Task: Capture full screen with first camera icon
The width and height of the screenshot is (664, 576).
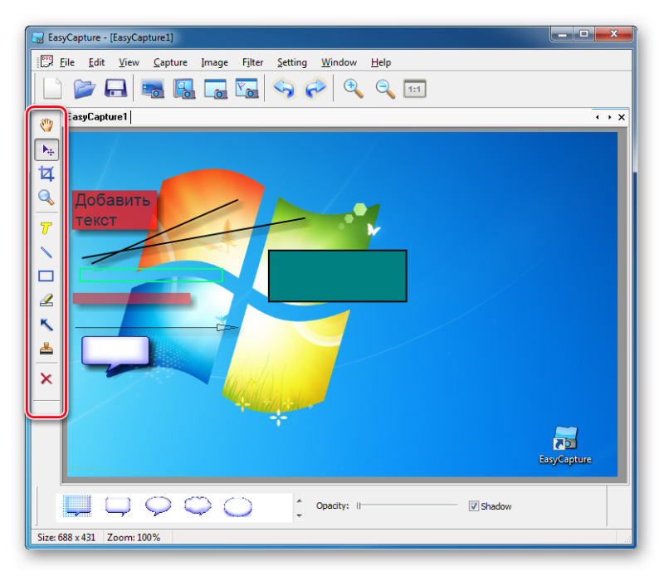Action: click(x=153, y=89)
